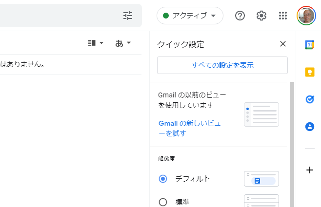Expand the アクティブ status dropdown
321x207 pixels.
190,16
